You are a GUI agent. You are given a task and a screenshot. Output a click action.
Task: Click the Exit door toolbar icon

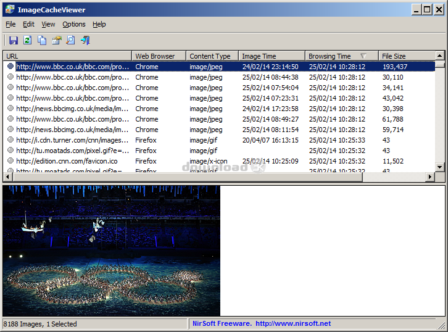(x=85, y=41)
